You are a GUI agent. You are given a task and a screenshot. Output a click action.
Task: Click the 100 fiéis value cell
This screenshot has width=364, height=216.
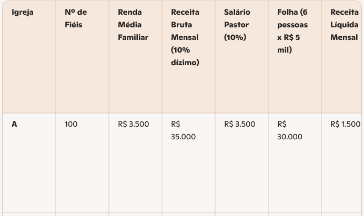click(71, 125)
